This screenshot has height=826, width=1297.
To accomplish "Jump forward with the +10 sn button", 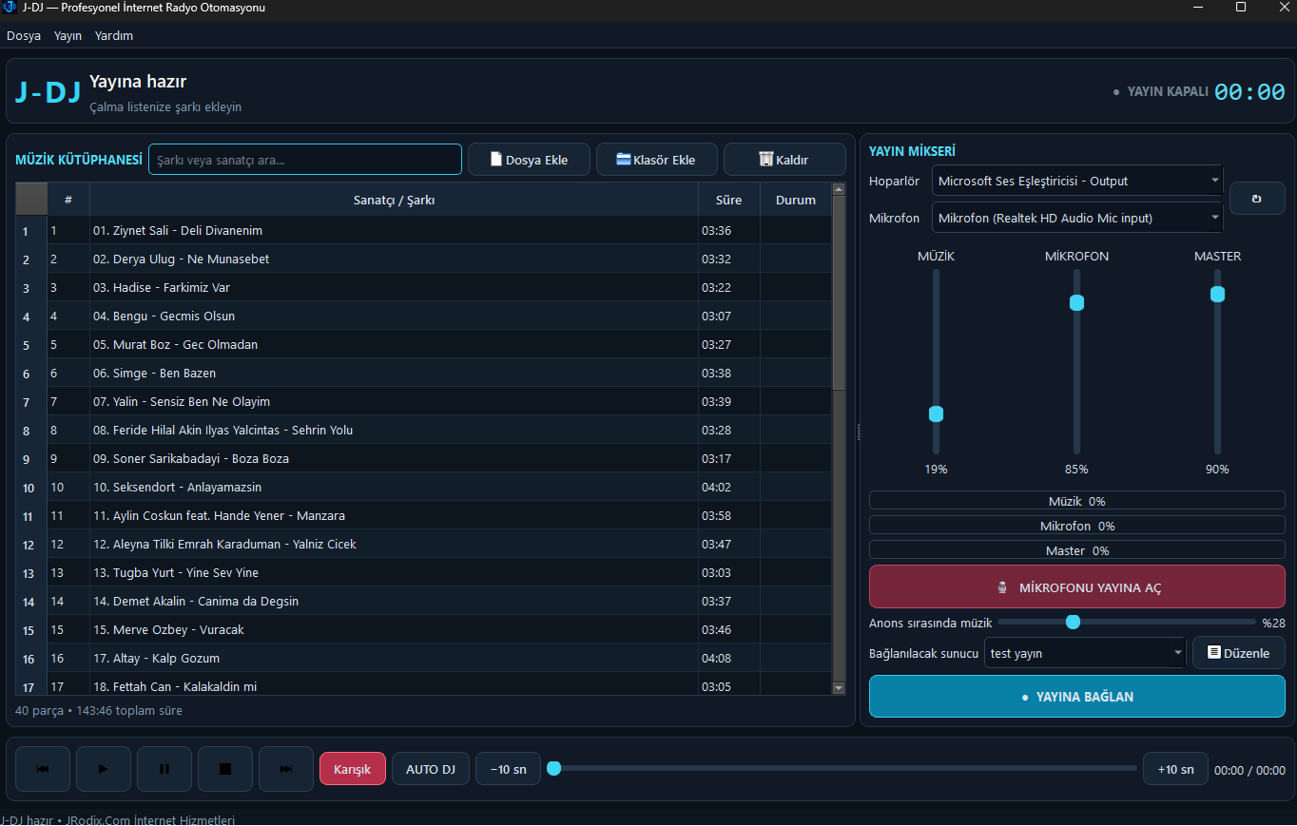I will 1175,769.
